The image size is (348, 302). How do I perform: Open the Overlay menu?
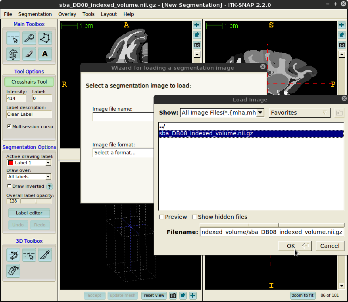pos(67,14)
